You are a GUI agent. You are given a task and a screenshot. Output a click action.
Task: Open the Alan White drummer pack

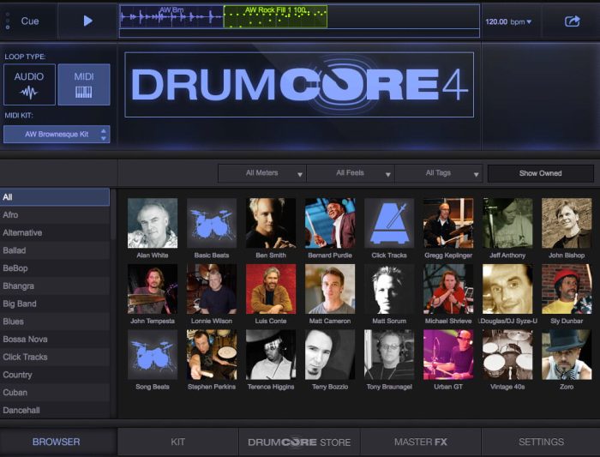pyautogui.click(x=153, y=223)
